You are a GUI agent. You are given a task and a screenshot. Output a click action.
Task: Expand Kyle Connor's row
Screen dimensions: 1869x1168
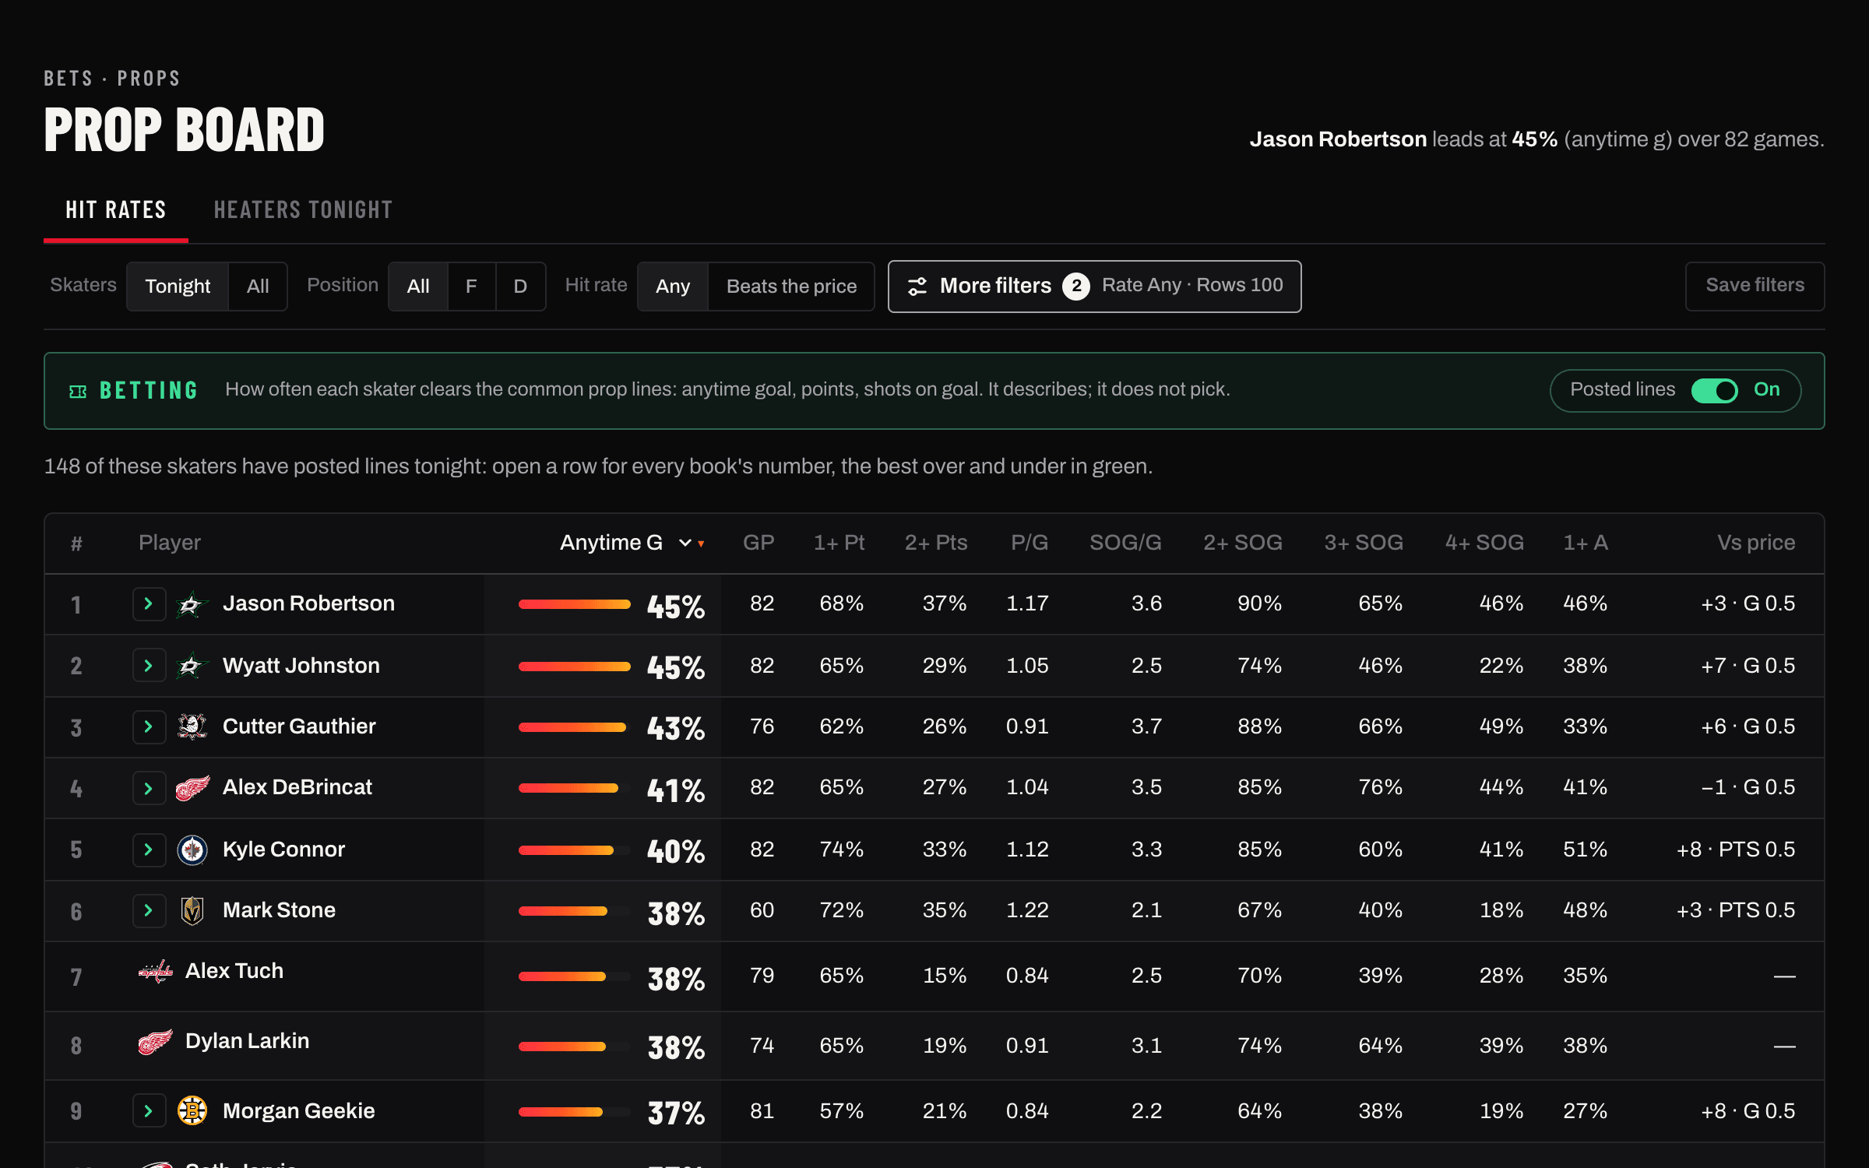(x=149, y=850)
